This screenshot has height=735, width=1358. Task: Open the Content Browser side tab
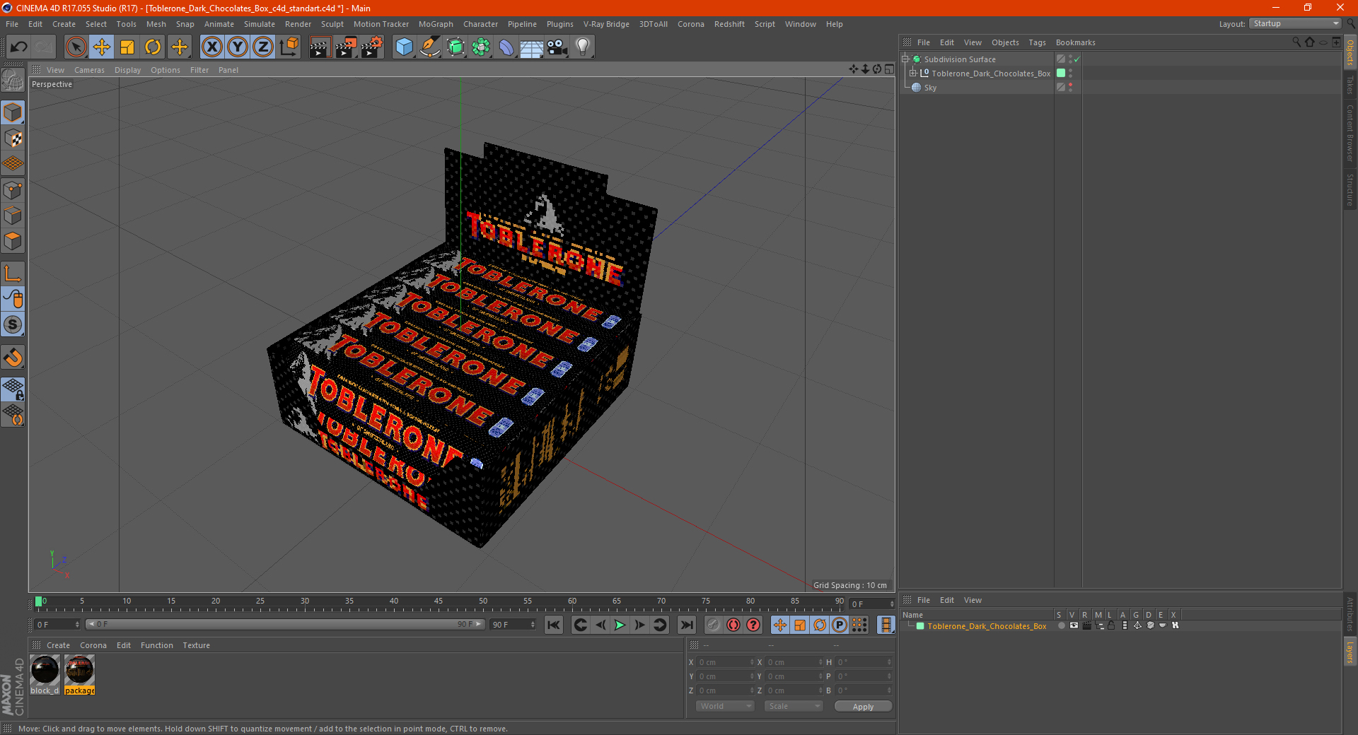click(x=1350, y=133)
